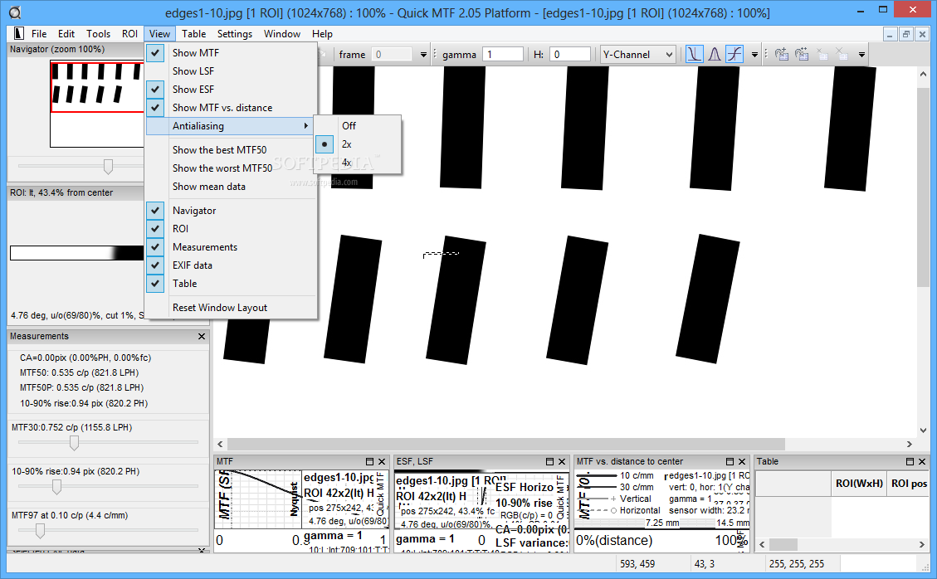Image resolution: width=937 pixels, height=579 pixels.
Task: Open the Window menu
Action: click(x=282, y=33)
